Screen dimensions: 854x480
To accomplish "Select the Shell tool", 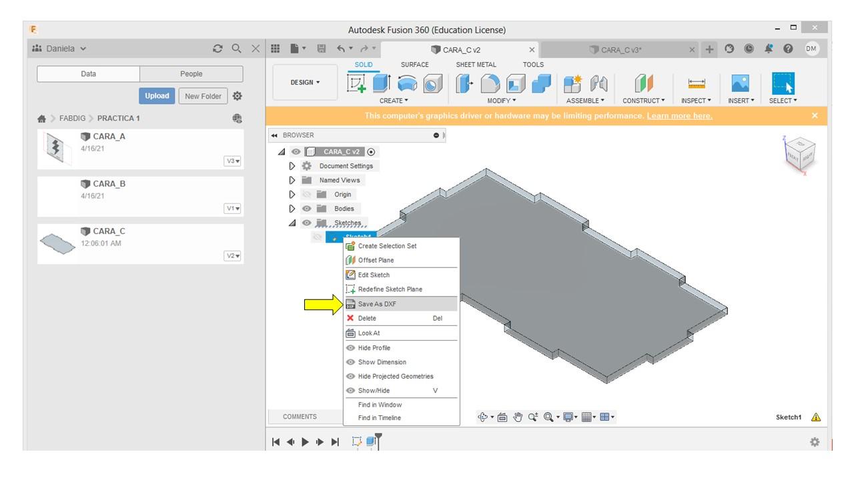I will click(x=516, y=83).
